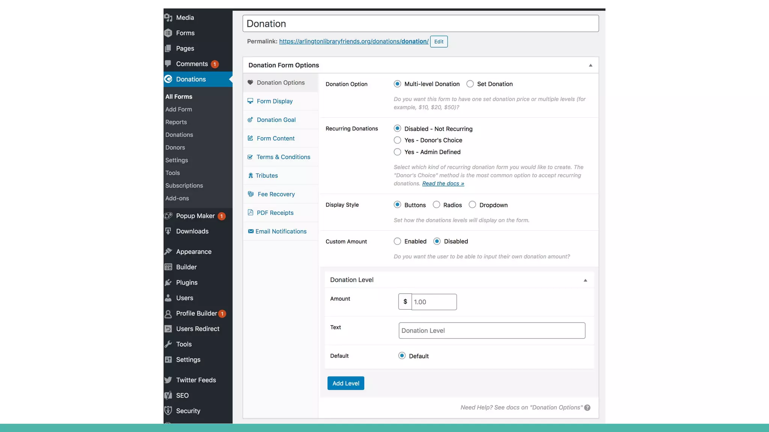The height and width of the screenshot is (432, 769).
Task: Click the Users Redirect icon
Action: point(168,329)
